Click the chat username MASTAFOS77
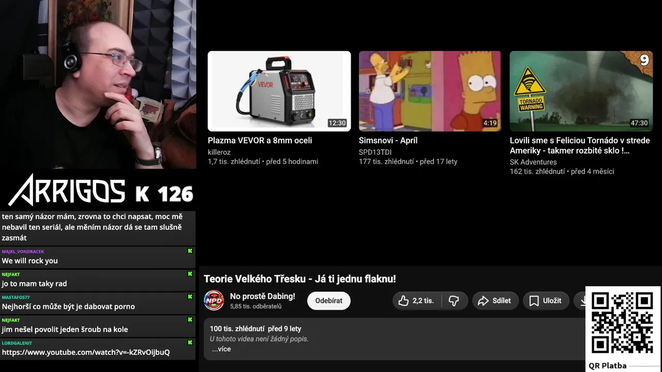This screenshot has height=372, width=662. pyautogui.click(x=16, y=298)
